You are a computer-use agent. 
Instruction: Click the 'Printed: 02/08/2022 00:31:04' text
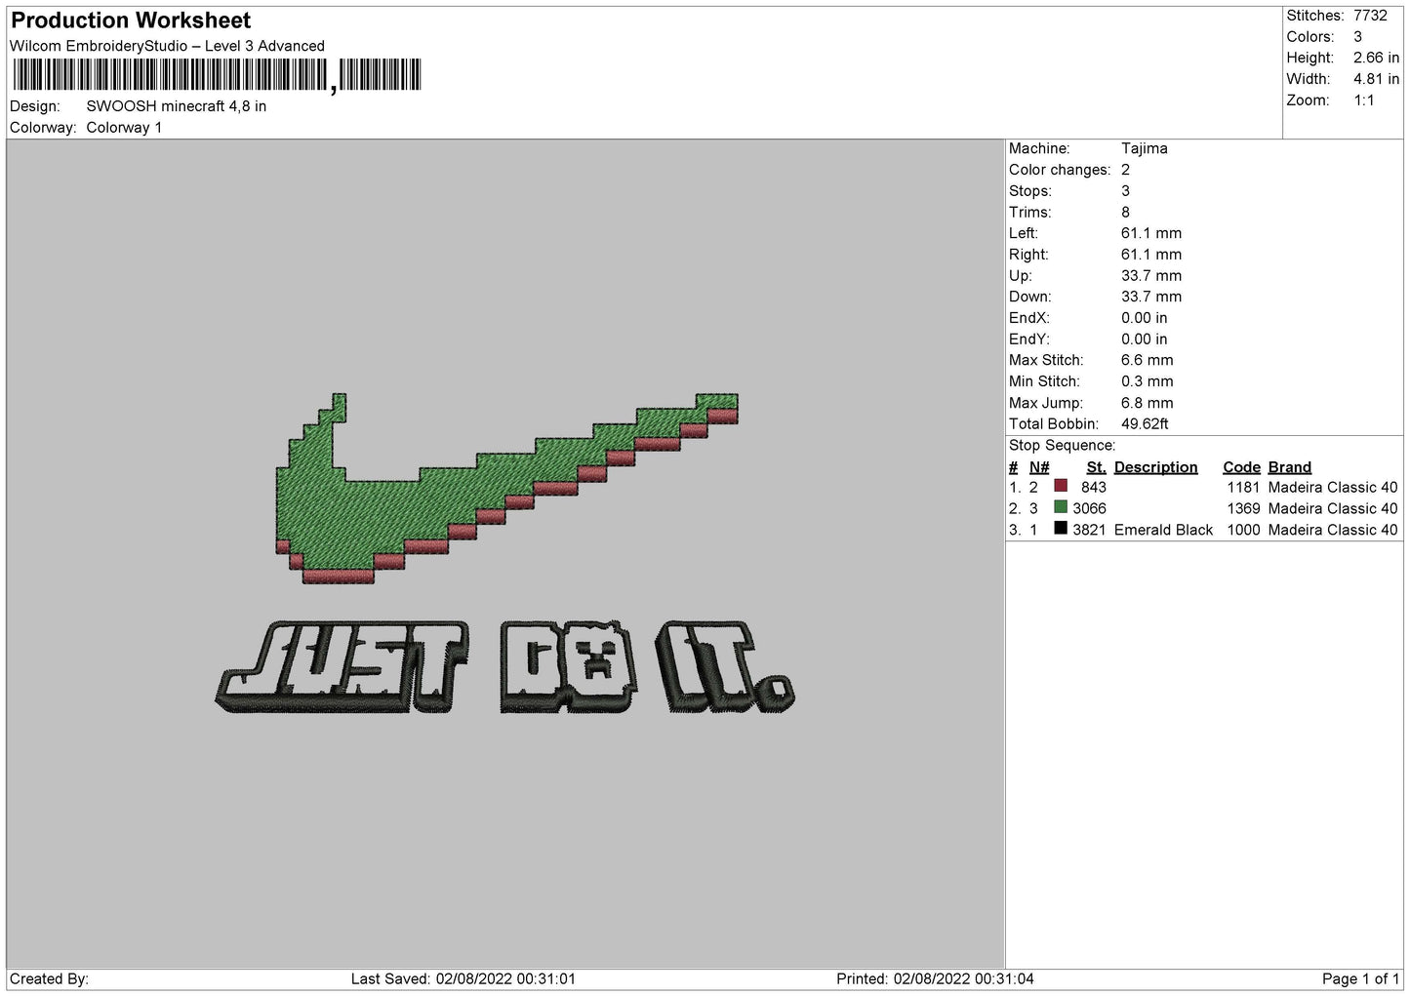point(935,978)
